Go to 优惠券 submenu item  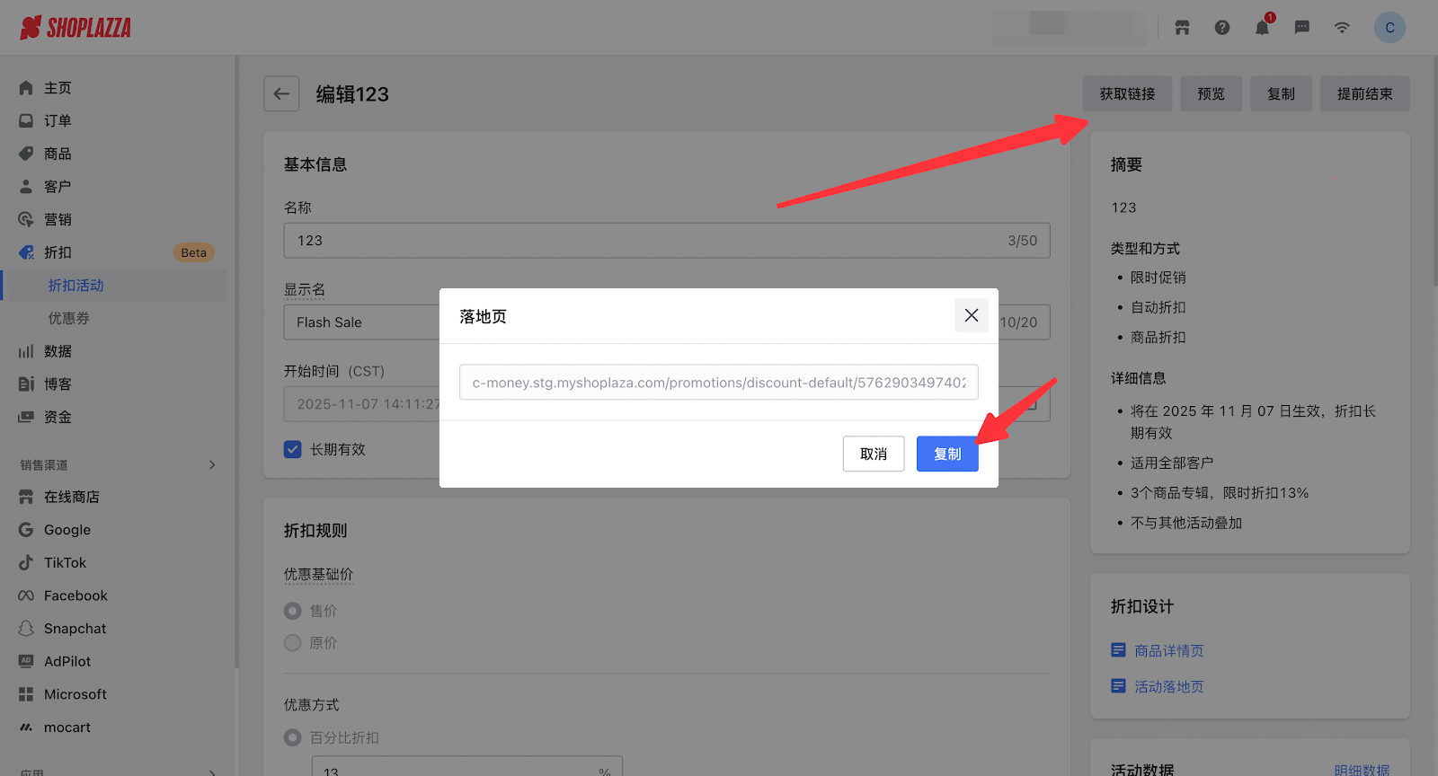pyautogui.click(x=68, y=319)
